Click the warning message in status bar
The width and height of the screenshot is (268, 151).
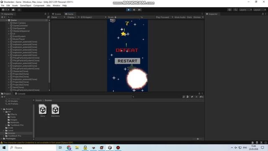(38, 143)
